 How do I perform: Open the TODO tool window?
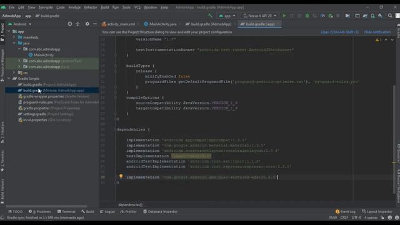[15, 212]
